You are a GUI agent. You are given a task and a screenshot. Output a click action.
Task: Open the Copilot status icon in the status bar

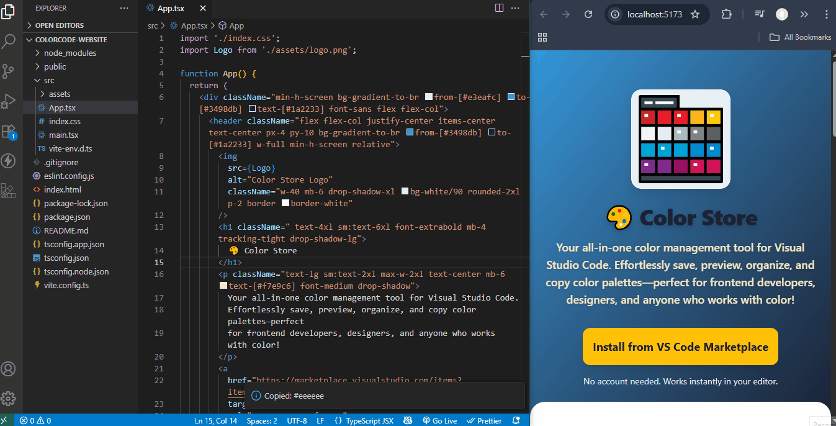408,420
